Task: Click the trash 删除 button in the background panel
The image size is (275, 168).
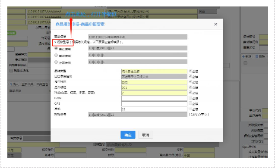Action: pyautogui.click(x=260, y=56)
